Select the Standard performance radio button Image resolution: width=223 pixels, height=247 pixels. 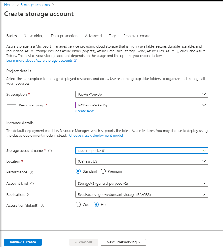click(x=78, y=171)
